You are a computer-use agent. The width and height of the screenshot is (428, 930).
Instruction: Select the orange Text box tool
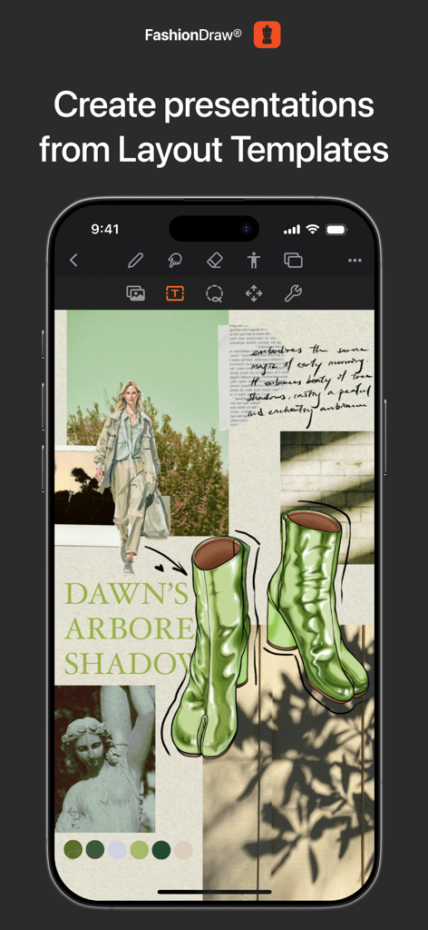175,293
